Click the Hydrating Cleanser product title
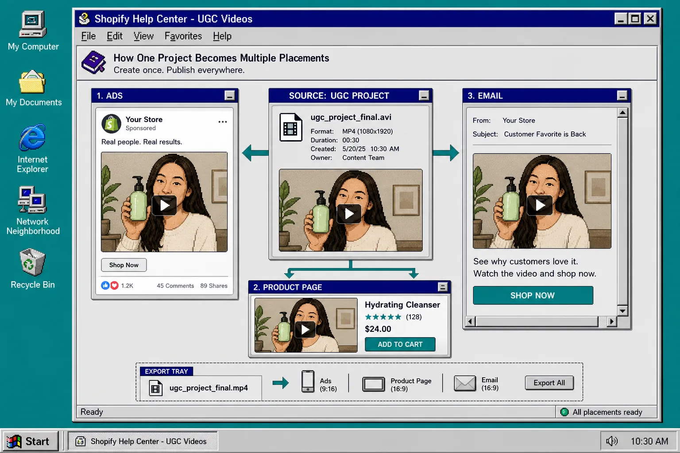The height and width of the screenshot is (453, 680). (x=402, y=305)
